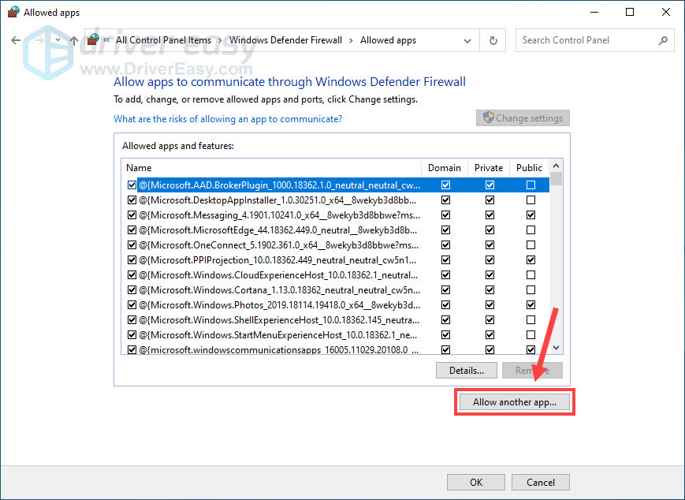
Task: Toggle Domain checkbox for DesktopAppInstaller
Action: coord(445,200)
